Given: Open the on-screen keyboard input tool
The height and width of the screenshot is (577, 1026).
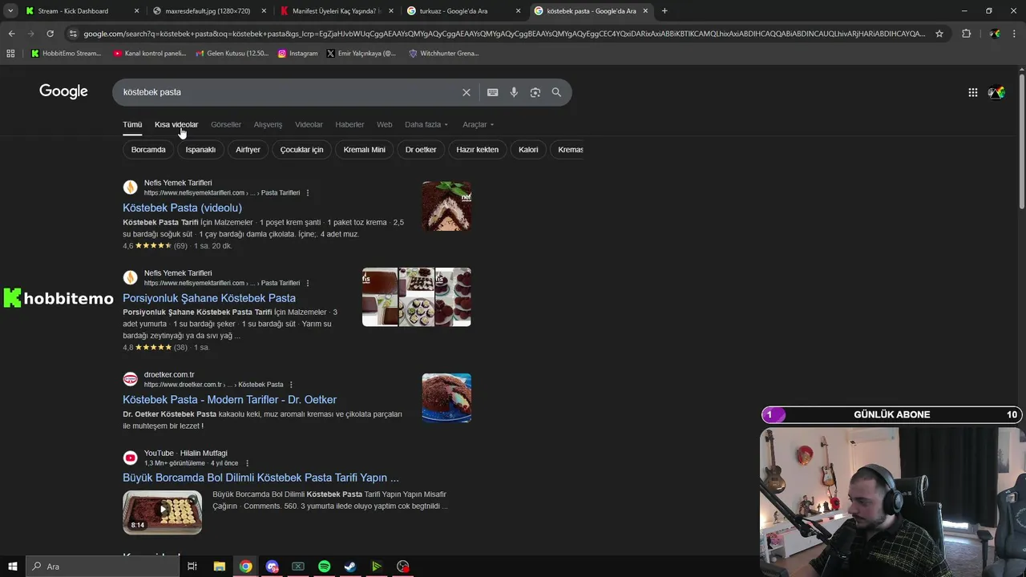Looking at the screenshot, I should pos(492,92).
